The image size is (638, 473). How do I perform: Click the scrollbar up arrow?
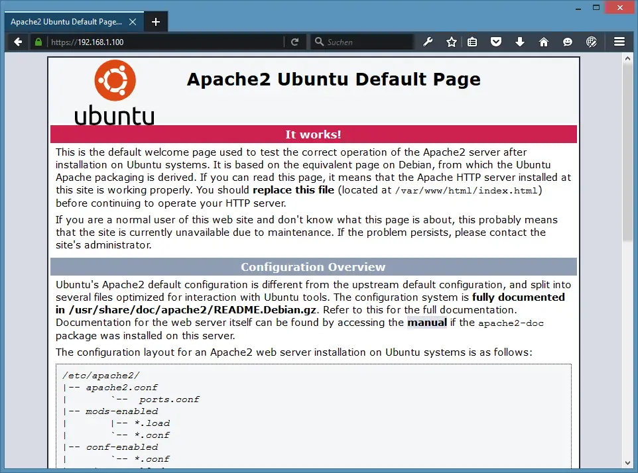(x=627, y=59)
